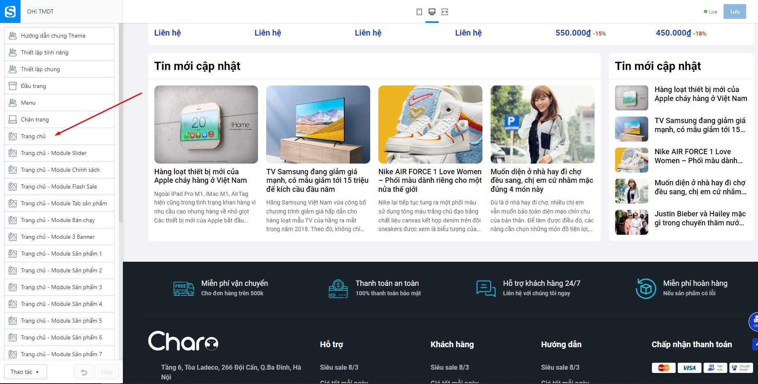This screenshot has width=758, height=384.
Task: Open Hướng dẫn chung Theme section
Action: [x=59, y=36]
